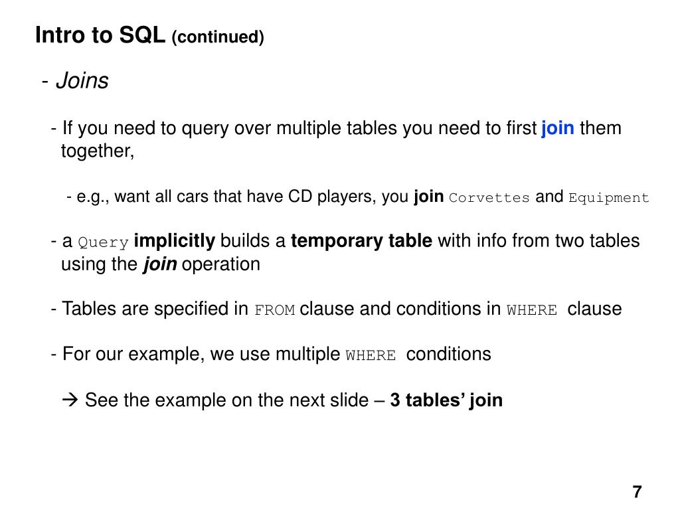This screenshot has height=510, width=680.
Task: Click the bold '3 tables' join' text
Action: click(446, 400)
